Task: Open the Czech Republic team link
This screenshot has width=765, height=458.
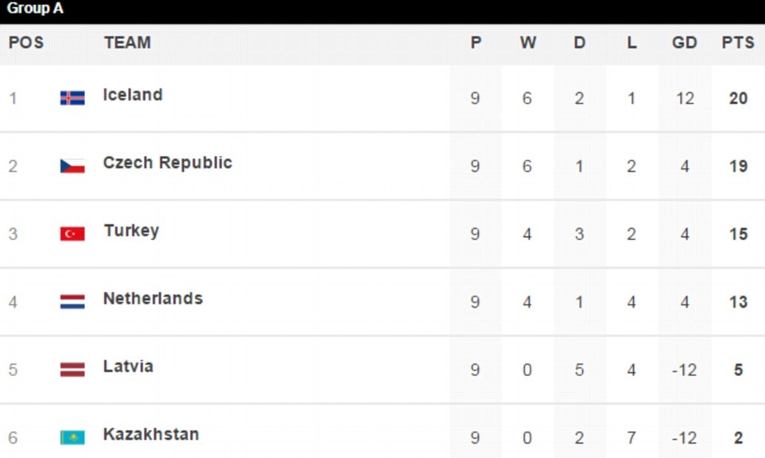Action: pyautogui.click(x=167, y=163)
